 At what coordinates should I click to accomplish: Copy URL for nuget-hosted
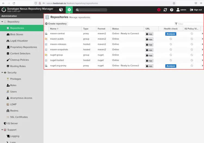[x=149, y=61]
